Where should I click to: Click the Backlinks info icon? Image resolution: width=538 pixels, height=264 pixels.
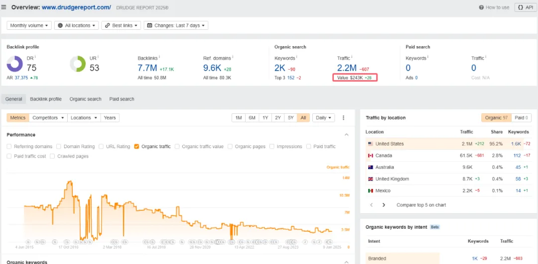click(x=160, y=57)
